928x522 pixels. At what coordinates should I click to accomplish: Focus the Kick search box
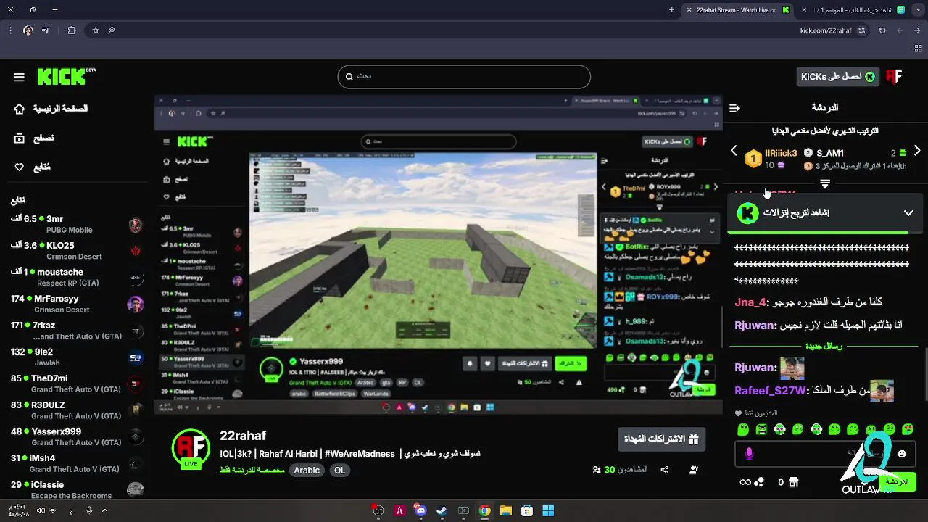[464, 77]
